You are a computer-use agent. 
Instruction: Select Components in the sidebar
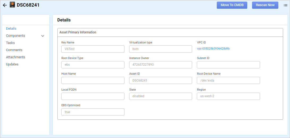click(16, 36)
